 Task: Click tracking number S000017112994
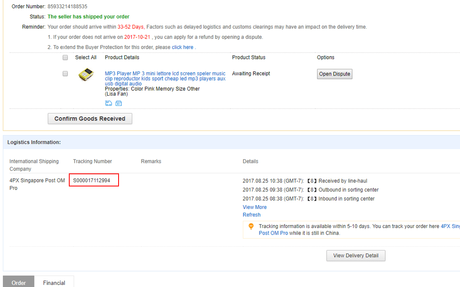[x=92, y=180]
